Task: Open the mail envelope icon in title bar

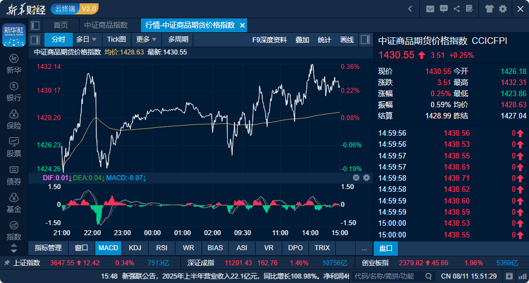Action: [430, 9]
